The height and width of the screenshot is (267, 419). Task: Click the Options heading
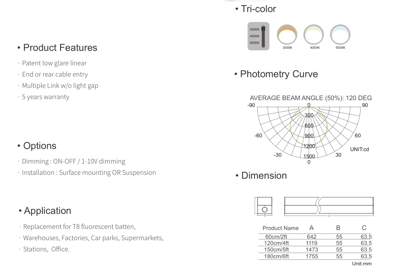(40, 146)
